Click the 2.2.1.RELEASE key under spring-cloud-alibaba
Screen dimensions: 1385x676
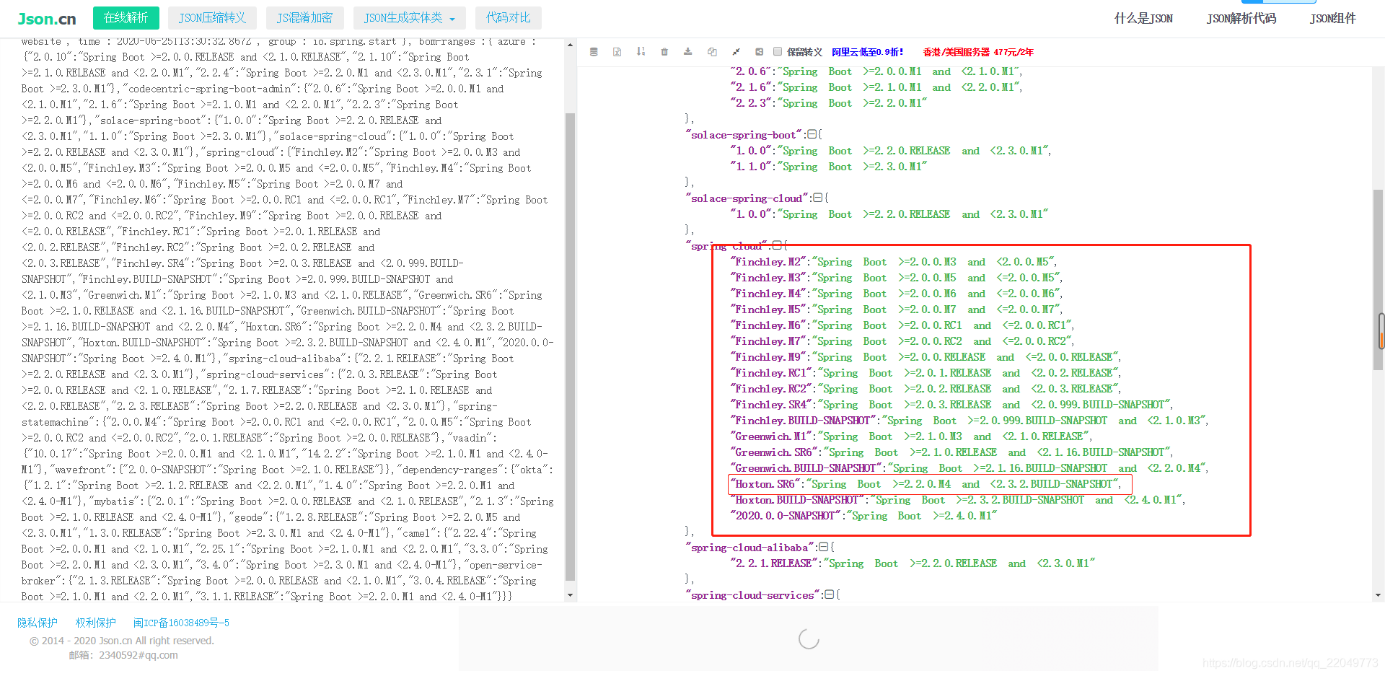coord(774,563)
